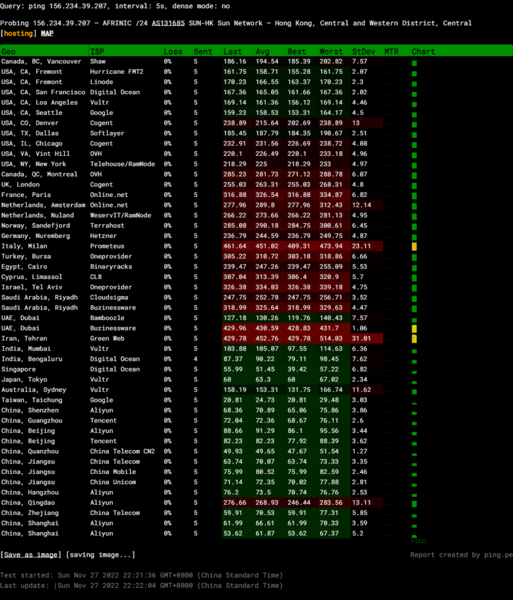Open MTR dots for Iran, Tehran row
This screenshot has width=513, height=600.
coord(391,339)
